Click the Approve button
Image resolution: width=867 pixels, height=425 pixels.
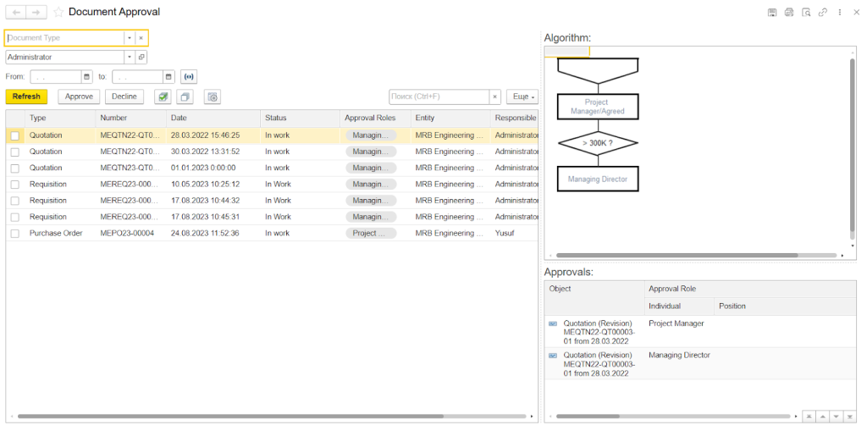pos(79,97)
